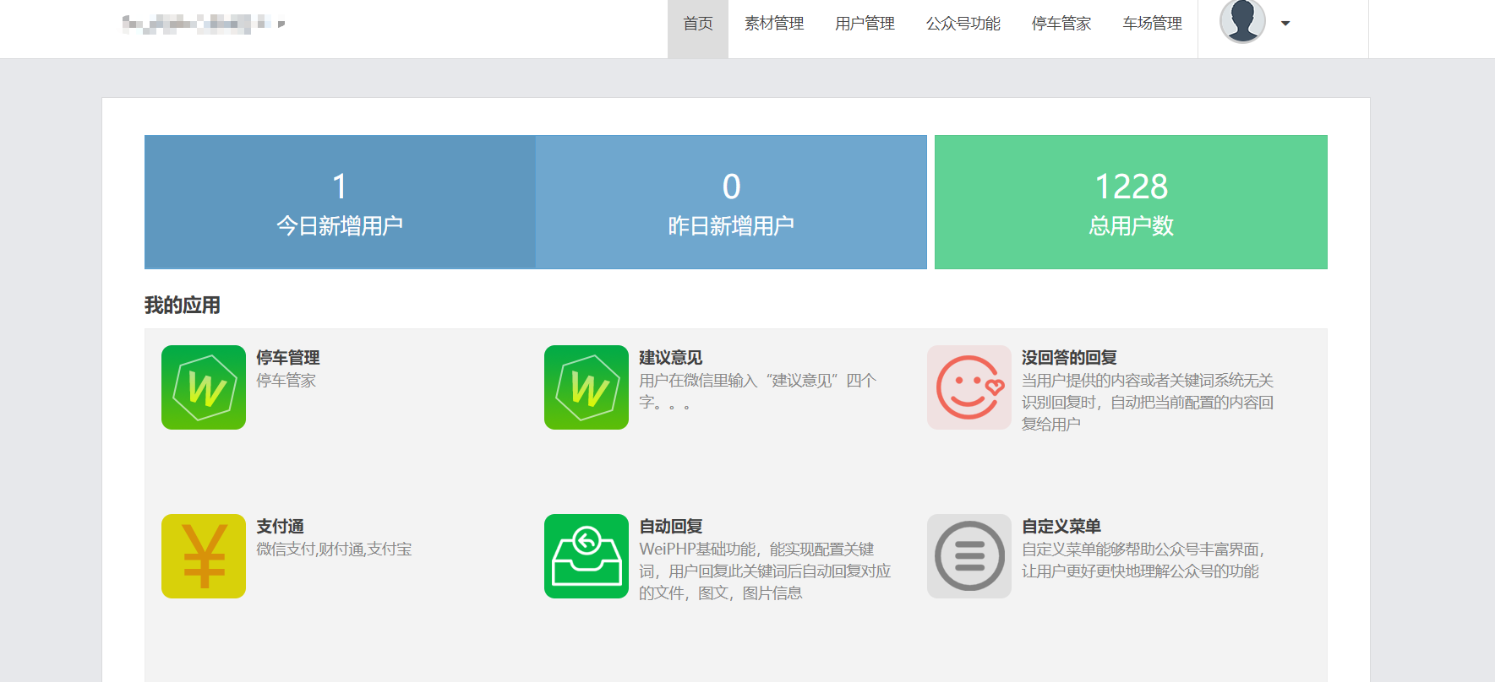
Task: Expand the small arrow next to the account name
Action: coord(281,24)
